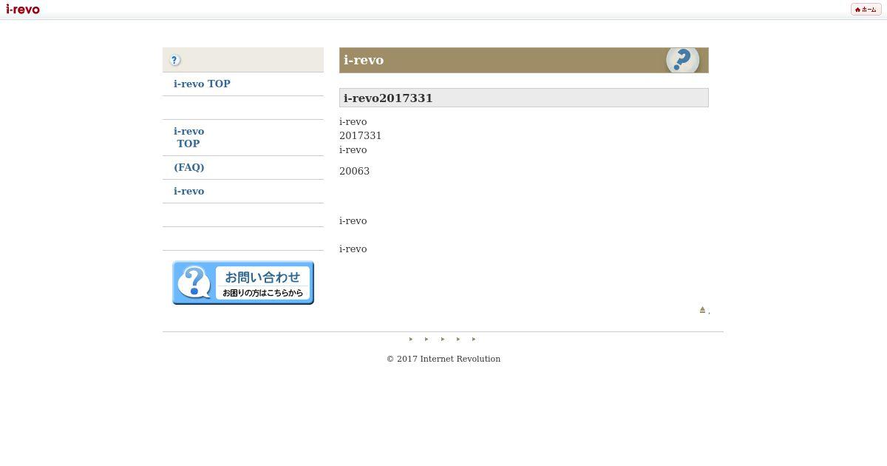Open the two-line "i-revo TOP" sidebar link
887x466 pixels.
(x=188, y=138)
